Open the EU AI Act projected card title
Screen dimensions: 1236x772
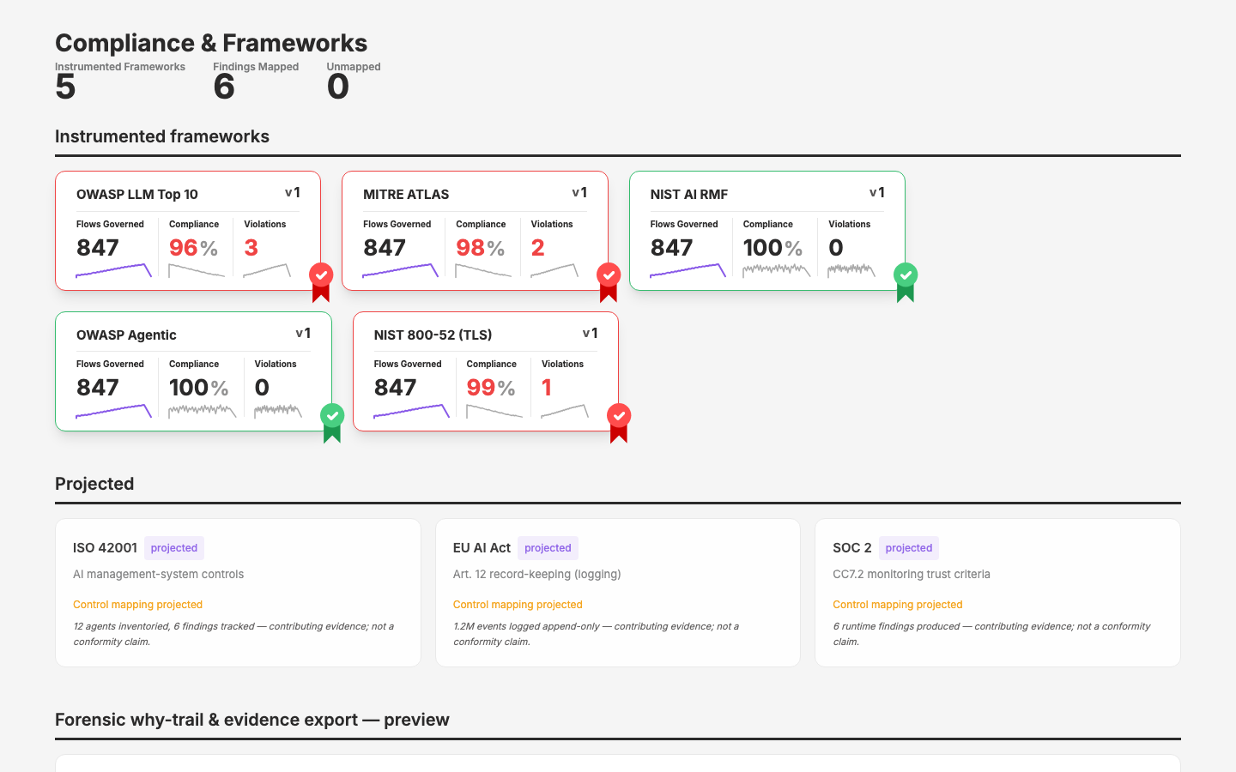point(482,548)
